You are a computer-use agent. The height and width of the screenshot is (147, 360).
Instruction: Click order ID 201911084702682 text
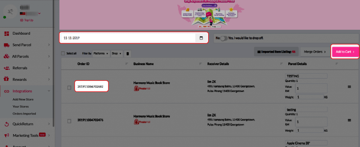(90, 87)
